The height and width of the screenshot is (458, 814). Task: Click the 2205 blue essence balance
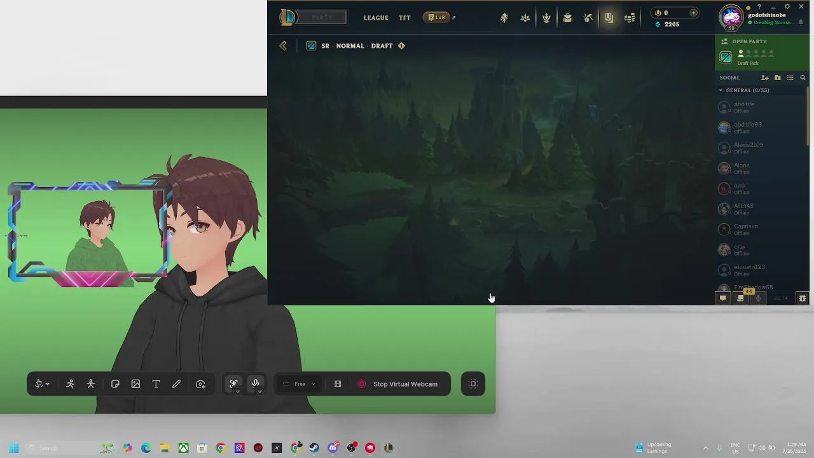tap(667, 24)
